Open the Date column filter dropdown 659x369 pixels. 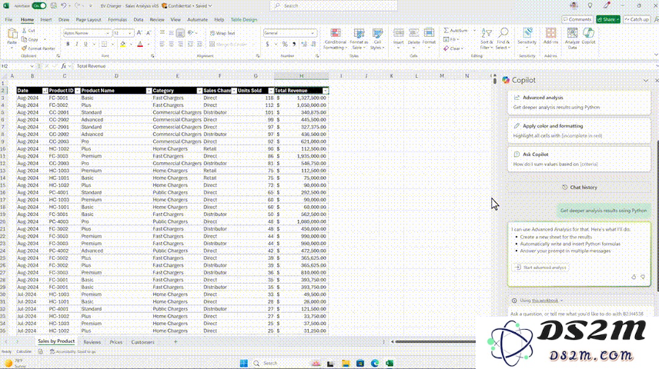(x=45, y=91)
